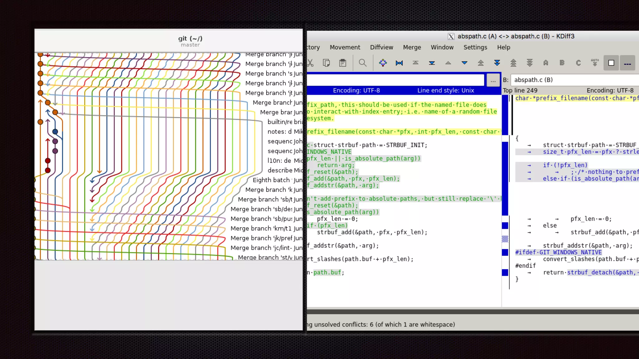Select 'Merge branch 'jk/pref' commit row
This screenshot has width=639, height=359.
pyautogui.click(x=261, y=238)
